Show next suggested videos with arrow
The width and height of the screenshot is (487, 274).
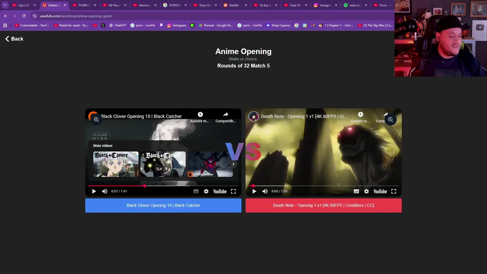[x=233, y=164]
